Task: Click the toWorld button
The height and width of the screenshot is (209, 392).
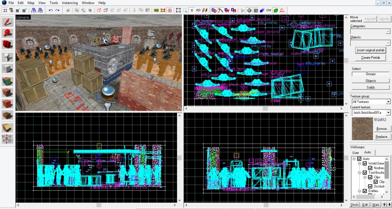Action: click(370, 19)
